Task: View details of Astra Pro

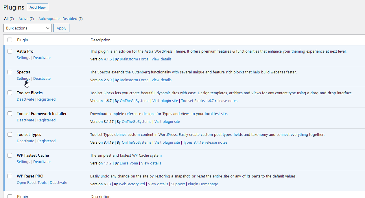Action: tap(161, 59)
